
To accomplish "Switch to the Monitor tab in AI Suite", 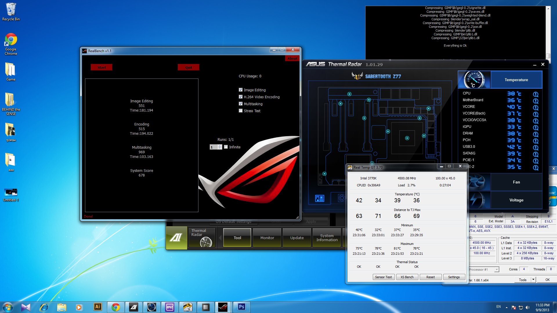I will pos(267,238).
